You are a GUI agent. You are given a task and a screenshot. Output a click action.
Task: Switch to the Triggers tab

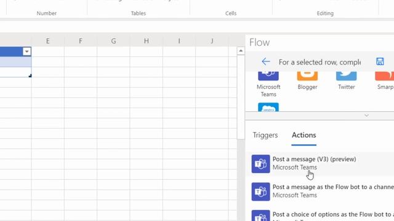tap(265, 135)
